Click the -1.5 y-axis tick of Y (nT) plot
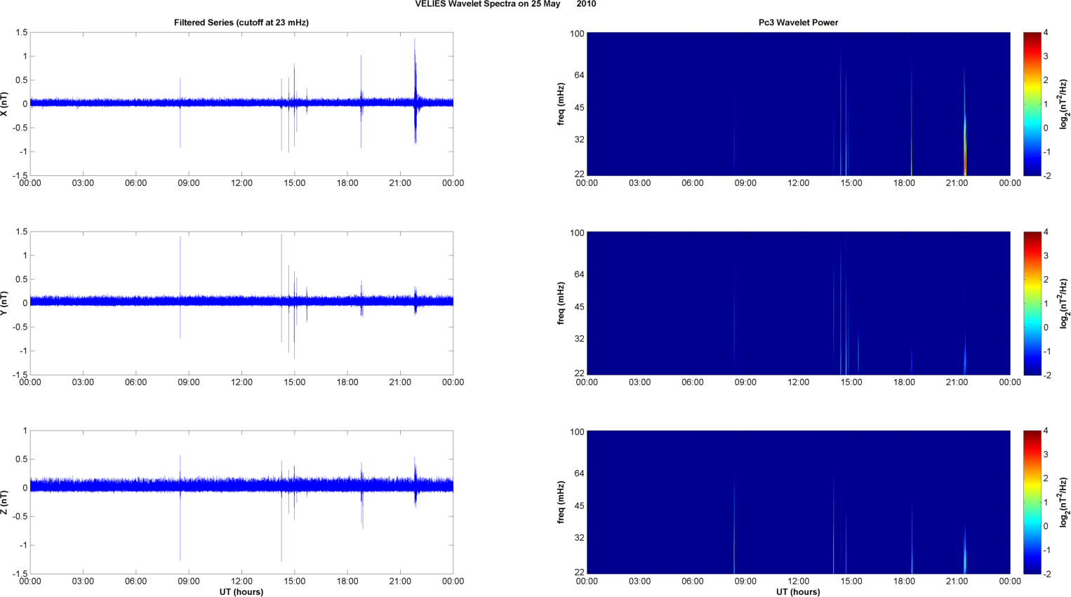The width and height of the screenshot is (1071, 597). [x=20, y=375]
